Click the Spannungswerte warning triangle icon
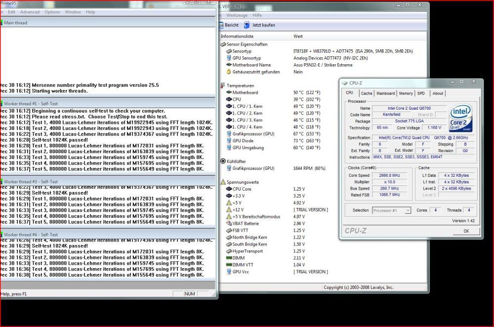Viewport: 494px width, 327px height. 223,182
